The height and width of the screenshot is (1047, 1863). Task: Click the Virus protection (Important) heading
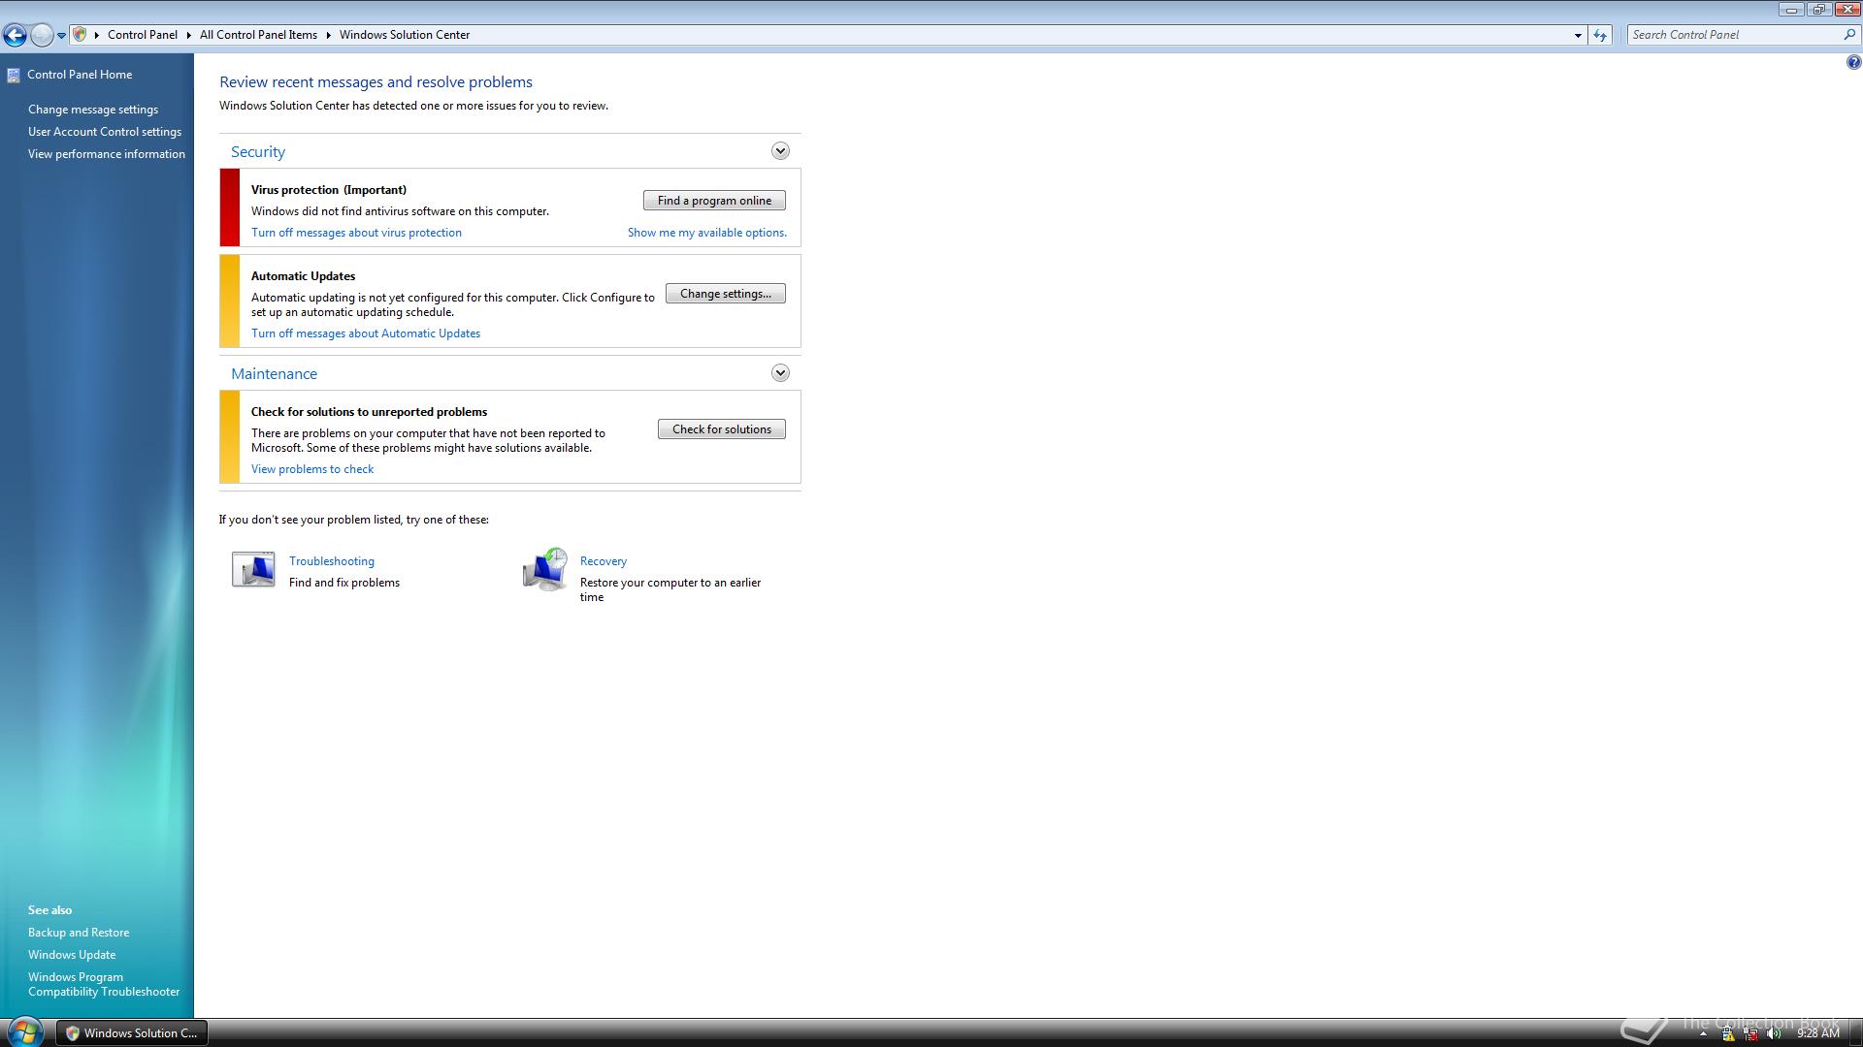329,190
